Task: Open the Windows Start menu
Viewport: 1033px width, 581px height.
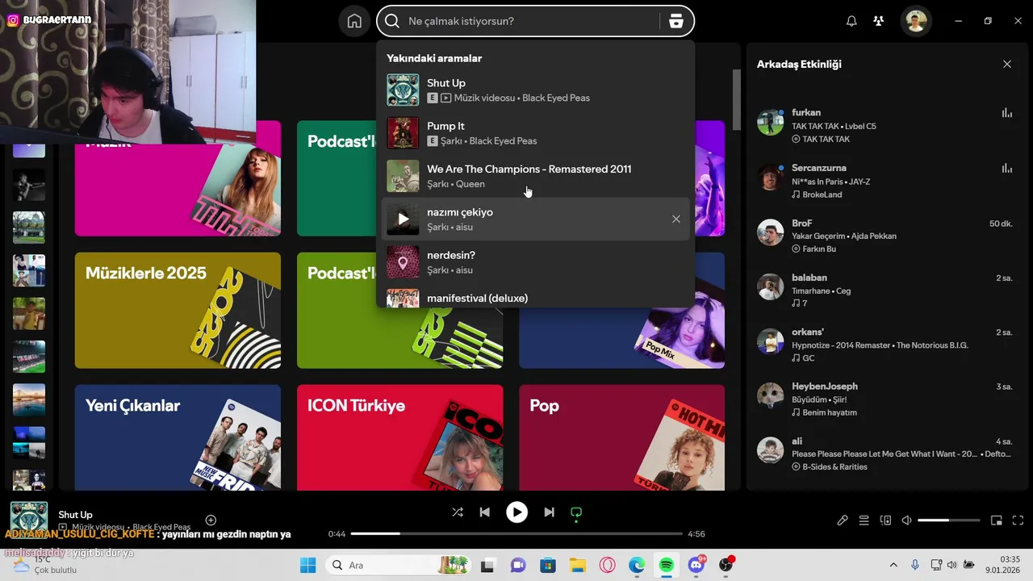Action: tap(307, 565)
